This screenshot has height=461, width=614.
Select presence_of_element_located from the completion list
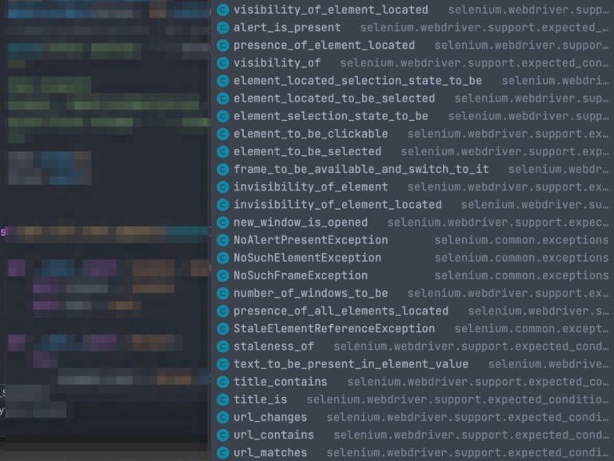pos(324,46)
